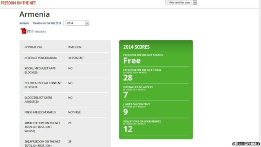
Task: Click Obstacles to Access score 7
Action: tap(126, 95)
